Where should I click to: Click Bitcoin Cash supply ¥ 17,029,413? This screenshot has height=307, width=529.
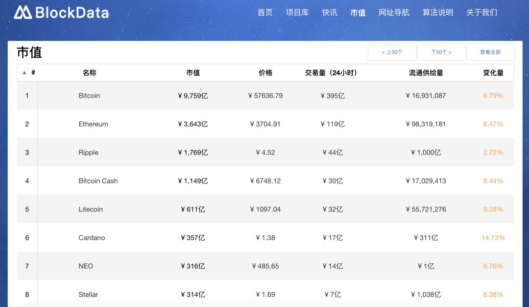click(426, 180)
